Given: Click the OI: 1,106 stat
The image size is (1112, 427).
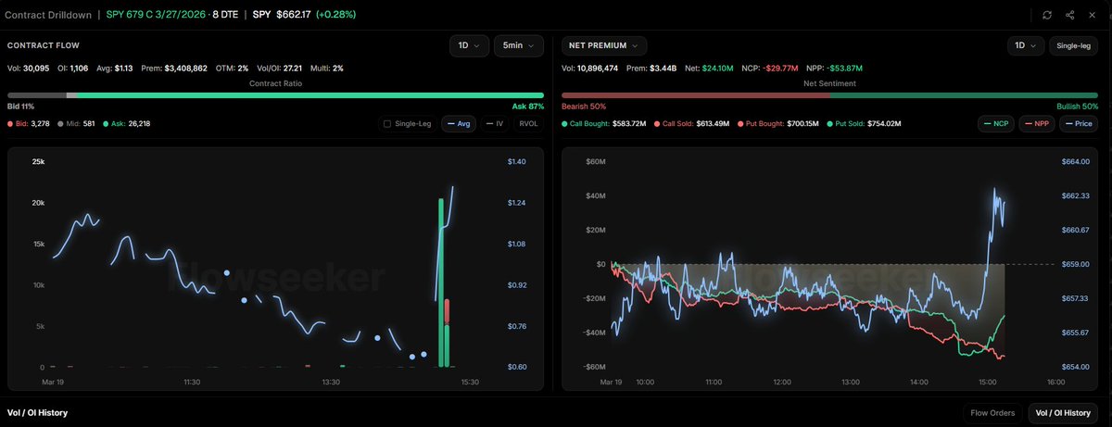Looking at the screenshot, I should [x=74, y=69].
